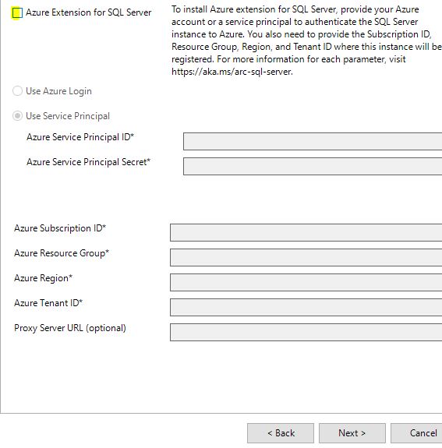The height and width of the screenshot is (448, 442).
Task: Click the Use Azure Login label text
Action: (x=59, y=91)
